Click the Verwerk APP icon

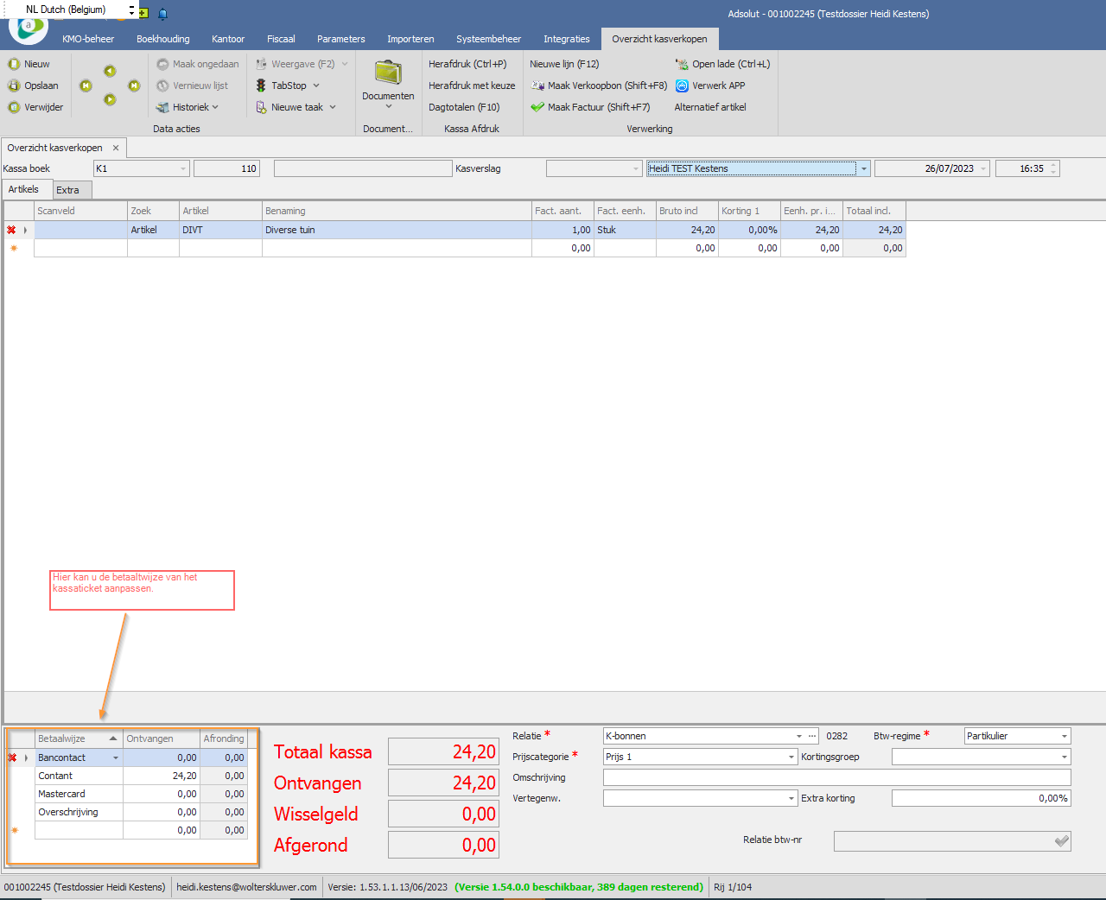click(x=682, y=86)
